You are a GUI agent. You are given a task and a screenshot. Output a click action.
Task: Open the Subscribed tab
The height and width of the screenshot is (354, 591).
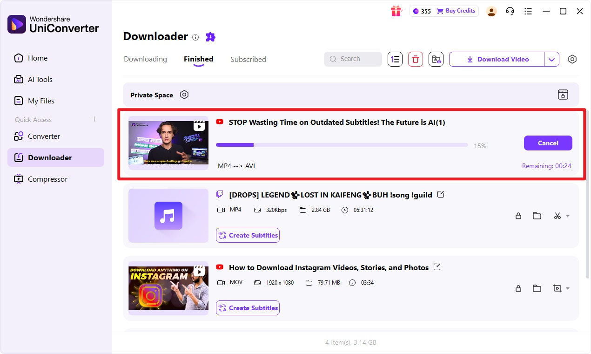(x=248, y=59)
